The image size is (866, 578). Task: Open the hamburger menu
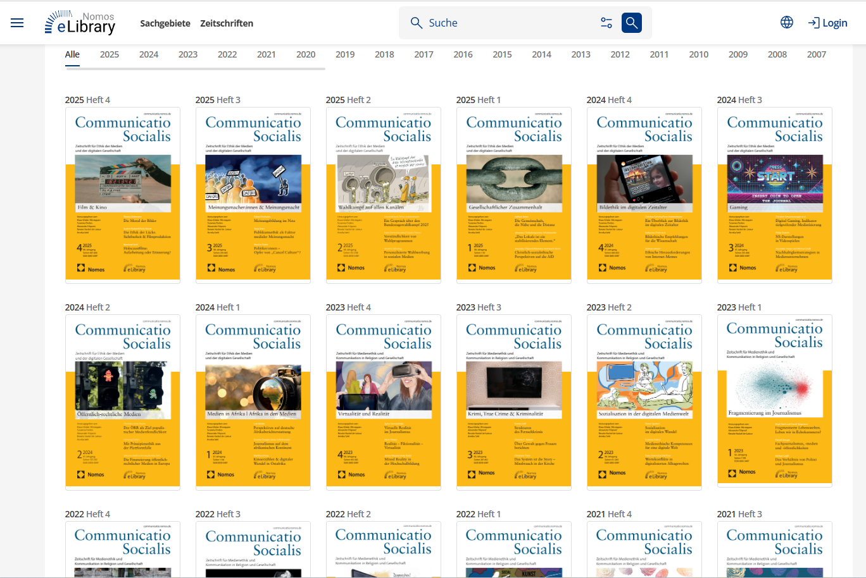point(17,23)
